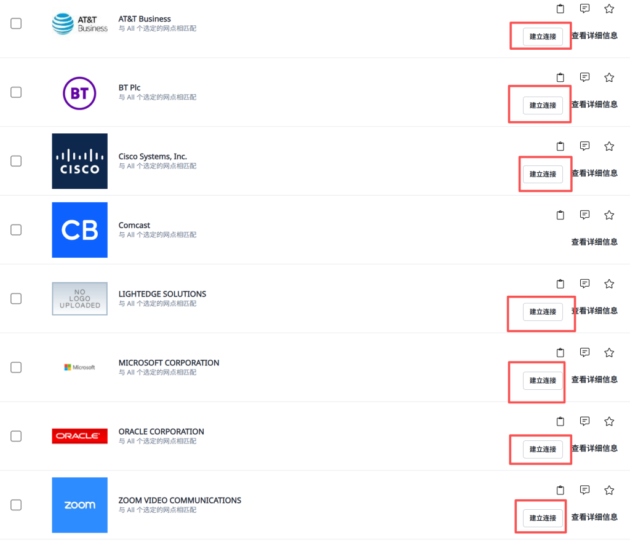Click 建立连接 for BT Plc
630x543 pixels.
coord(543,105)
